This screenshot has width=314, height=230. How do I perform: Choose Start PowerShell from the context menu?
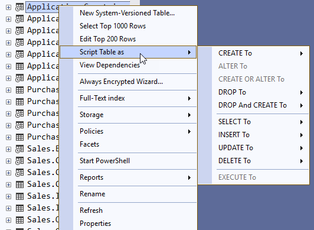tap(104, 161)
